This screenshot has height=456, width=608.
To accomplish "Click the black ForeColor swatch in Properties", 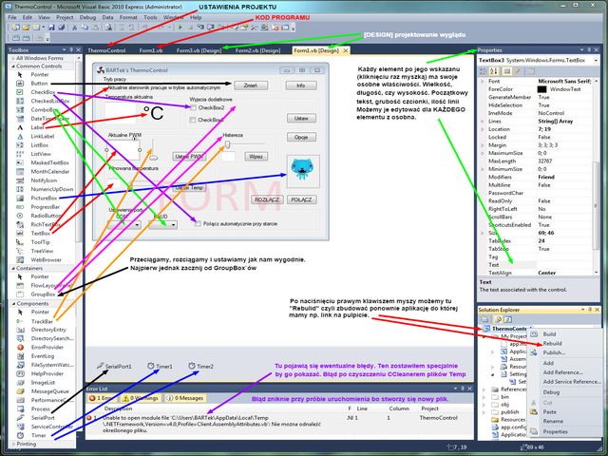I will [x=542, y=89].
